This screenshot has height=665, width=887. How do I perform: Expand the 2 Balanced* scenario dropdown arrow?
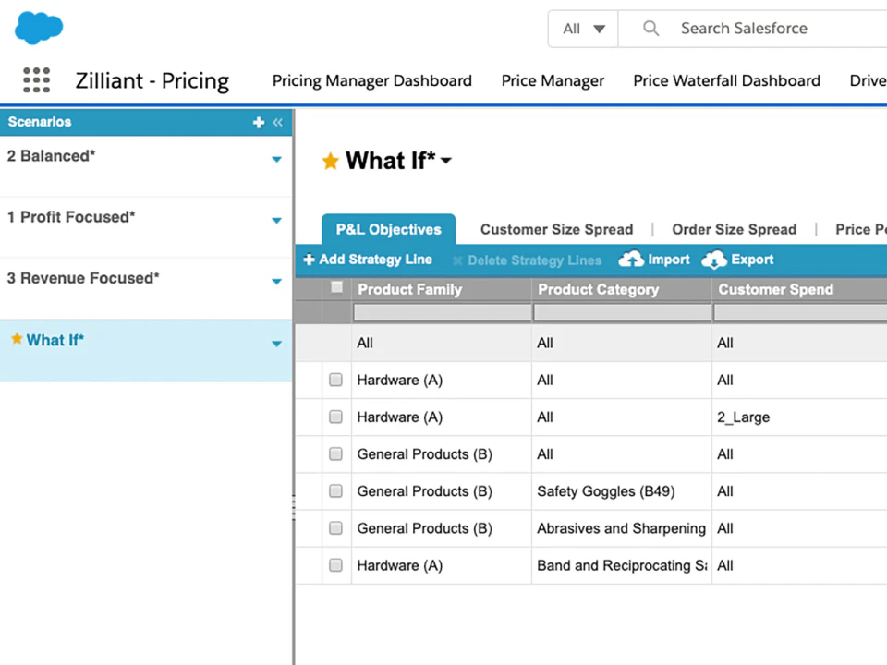276,160
